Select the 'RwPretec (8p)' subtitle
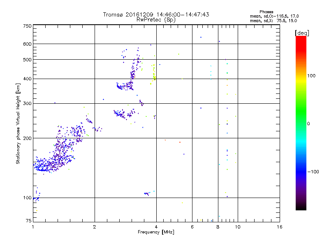The image size is (329, 247). click(x=156, y=20)
